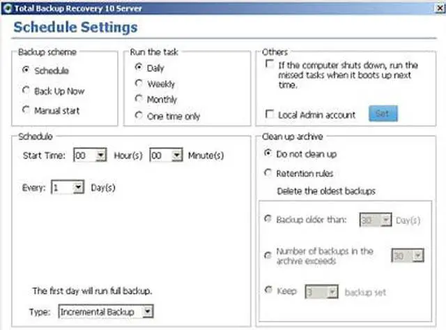Open the Keep backup set dropdown

click(x=332, y=292)
